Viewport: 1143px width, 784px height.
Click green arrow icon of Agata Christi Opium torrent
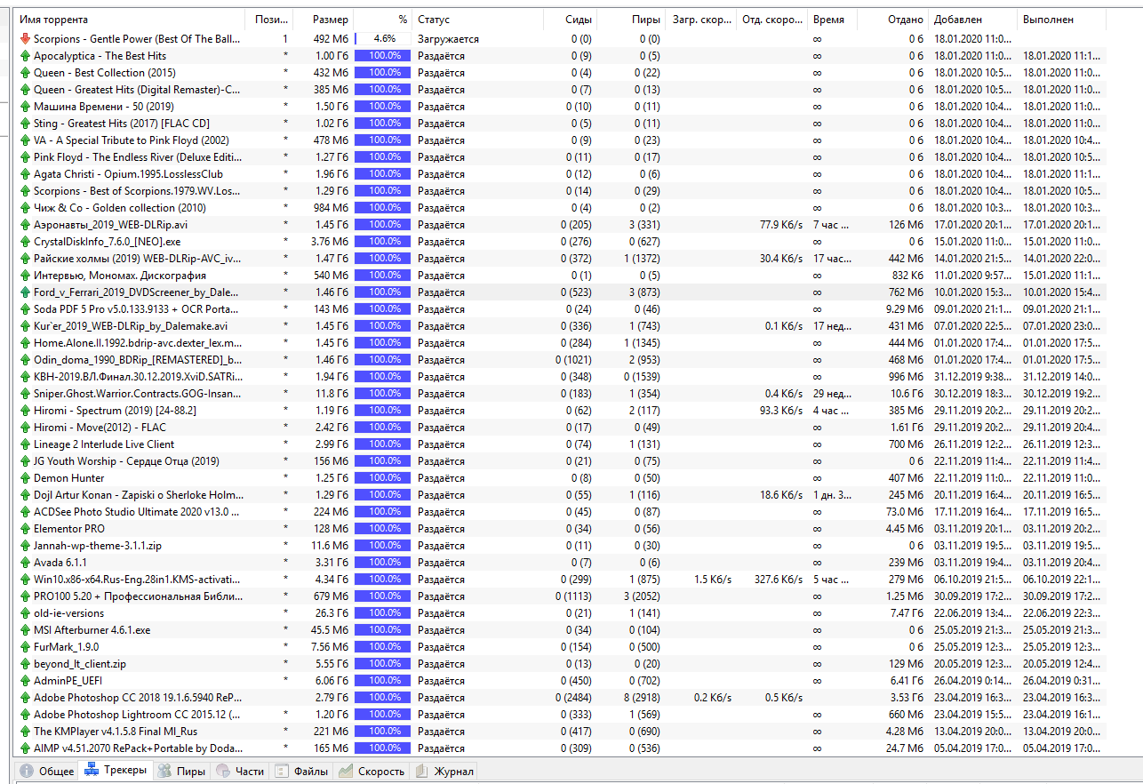tap(25, 174)
